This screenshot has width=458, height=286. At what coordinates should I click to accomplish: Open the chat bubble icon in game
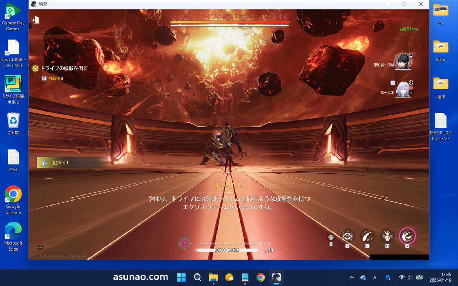pyautogui.click(x=40, y=247)
